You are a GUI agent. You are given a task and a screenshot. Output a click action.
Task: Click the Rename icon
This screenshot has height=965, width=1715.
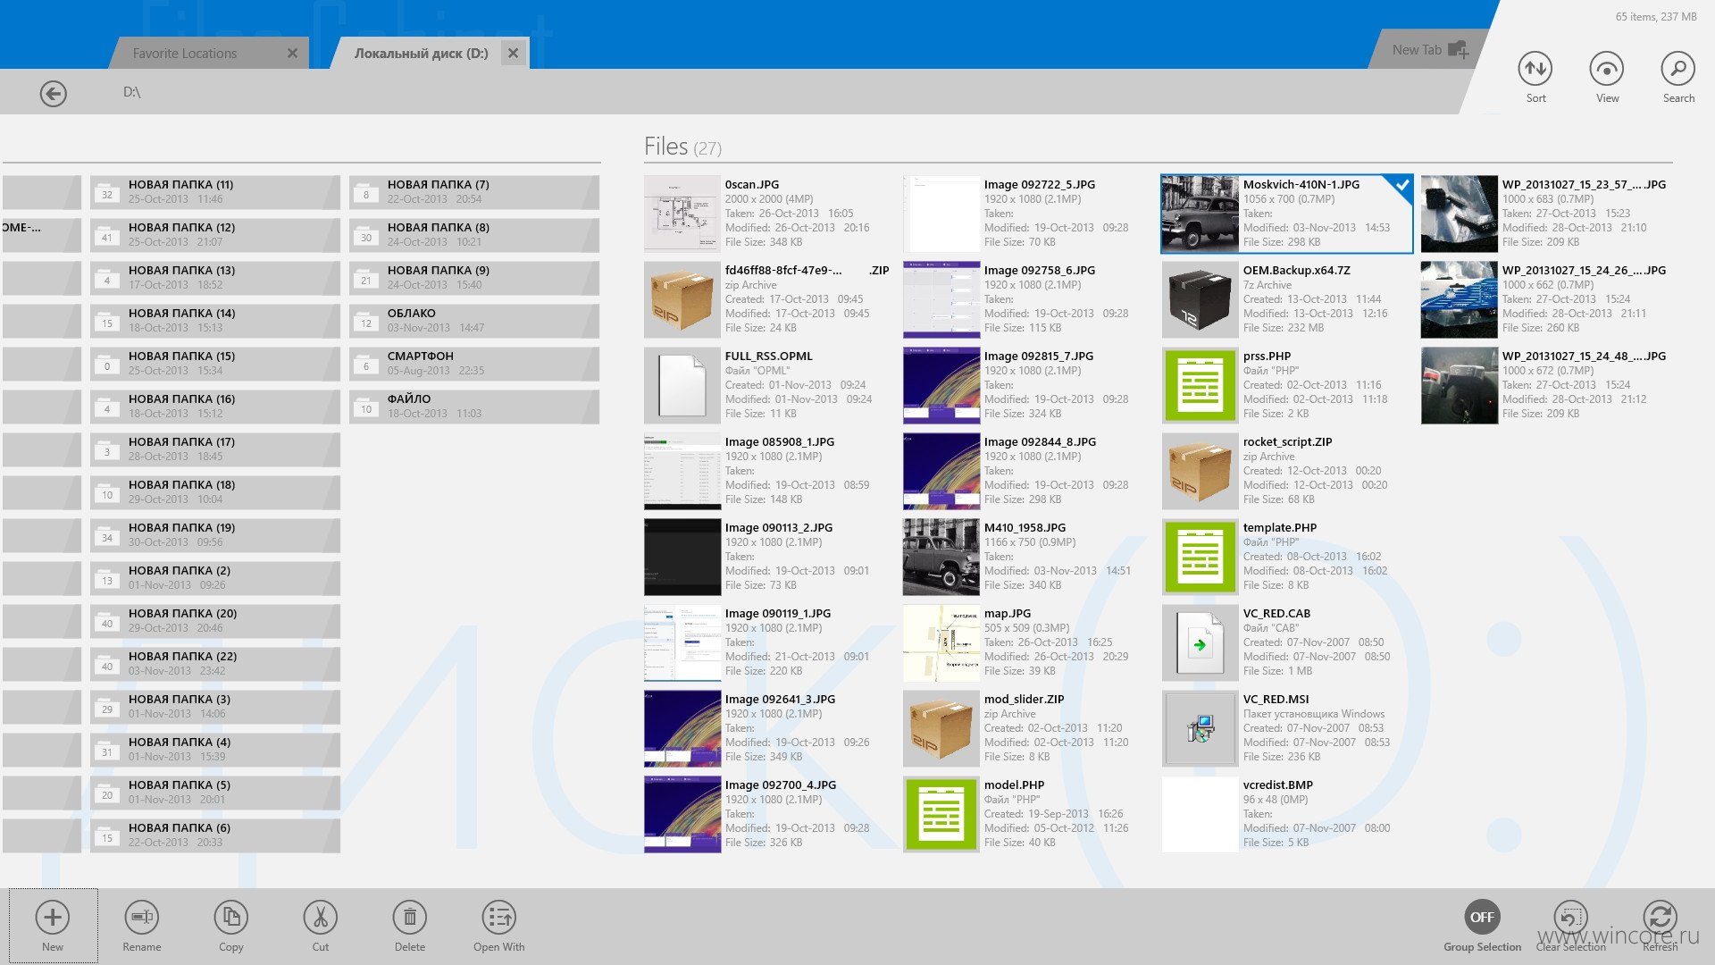[x=142, y=917]
